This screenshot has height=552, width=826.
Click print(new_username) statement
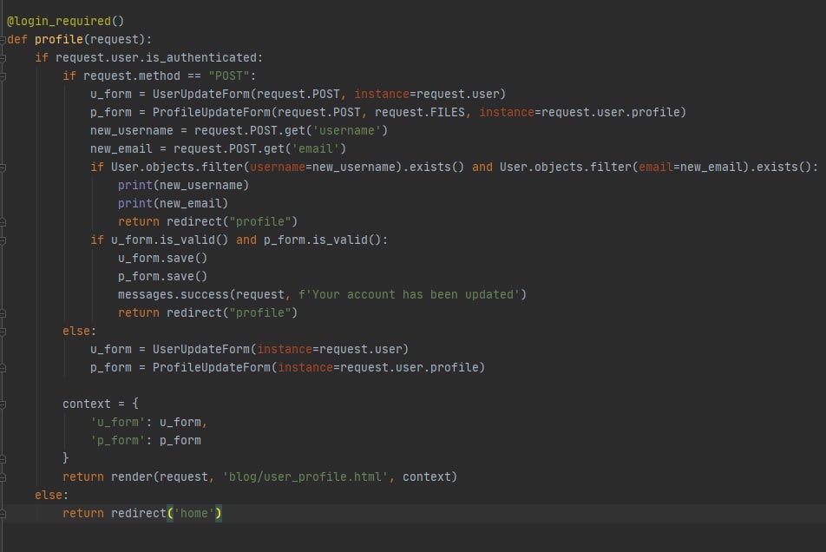[x=183, y=186]
